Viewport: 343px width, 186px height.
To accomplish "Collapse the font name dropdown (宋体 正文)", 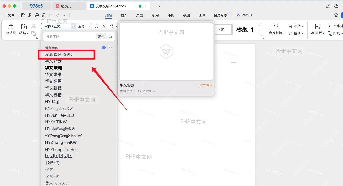I will pos(73,26).
